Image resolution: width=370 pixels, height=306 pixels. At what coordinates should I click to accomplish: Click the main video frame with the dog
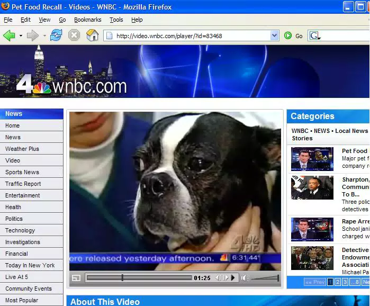[175, 191]
